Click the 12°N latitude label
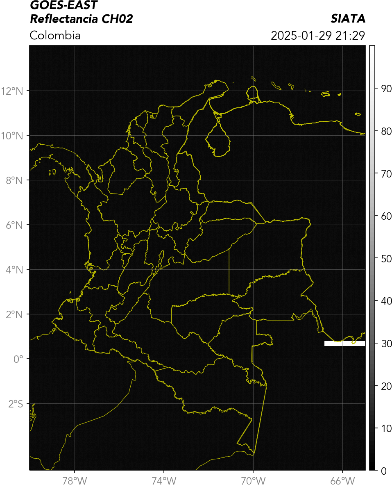Screen dimensions: 392x487 [x=12, y=91]
